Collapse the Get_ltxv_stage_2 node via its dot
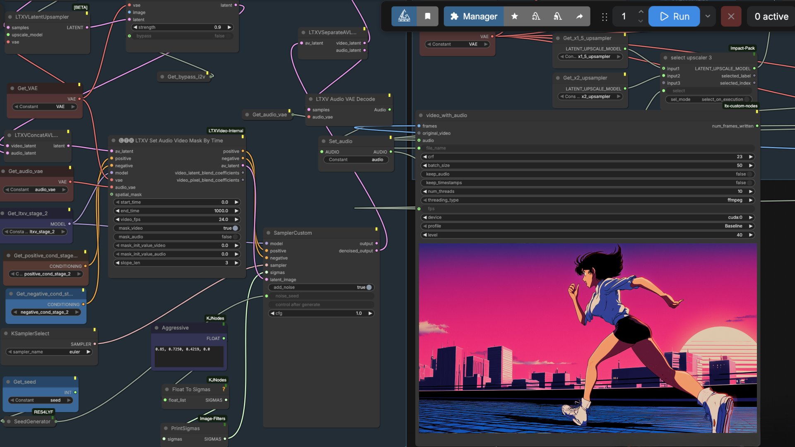This screenshot has height=447, width=795. 2,214
